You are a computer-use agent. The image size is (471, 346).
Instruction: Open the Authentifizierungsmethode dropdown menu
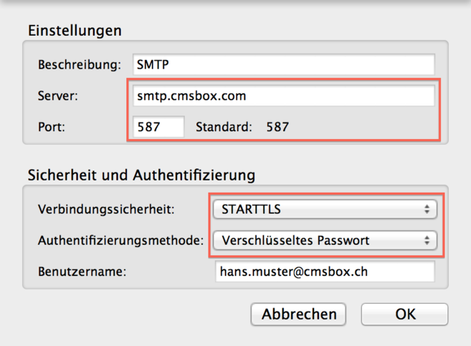coord(325,240)
